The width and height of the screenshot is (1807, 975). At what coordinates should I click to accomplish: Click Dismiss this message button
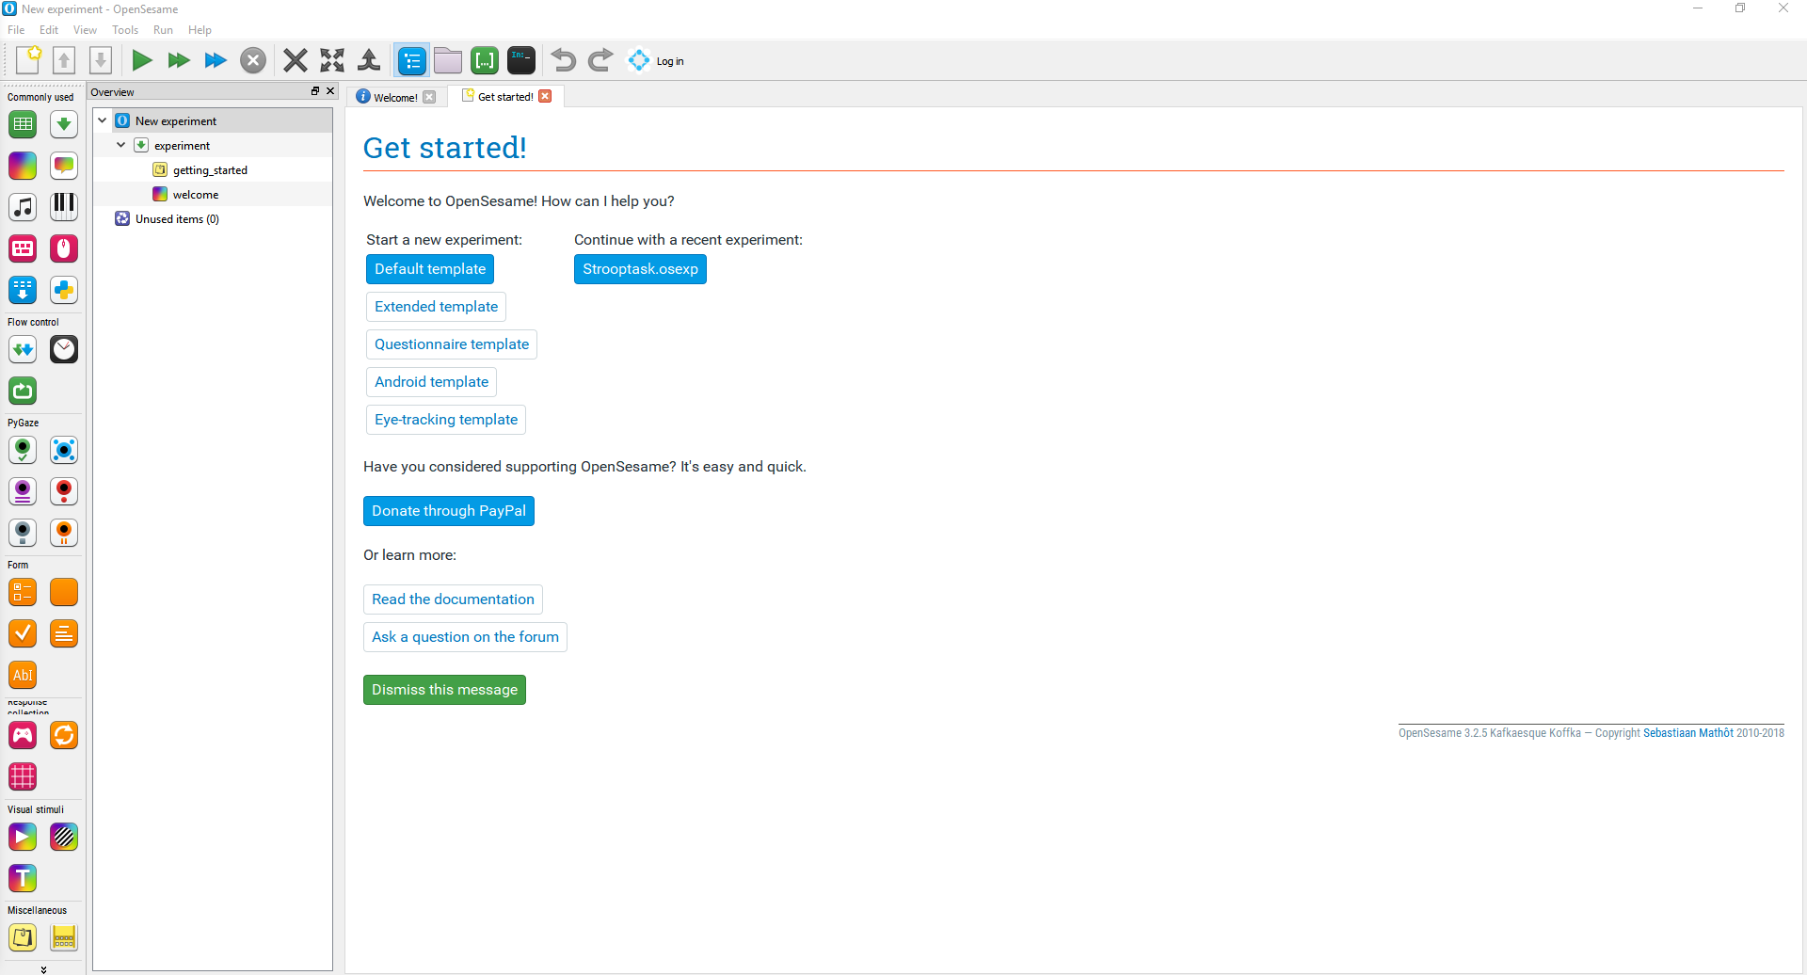(444, 690)
